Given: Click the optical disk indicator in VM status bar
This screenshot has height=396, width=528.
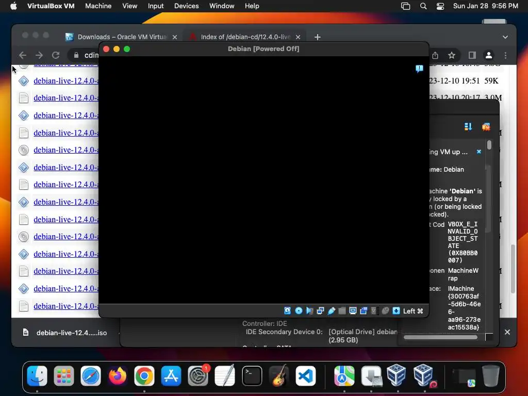Looking at the screenshot, I should (299, 311).
